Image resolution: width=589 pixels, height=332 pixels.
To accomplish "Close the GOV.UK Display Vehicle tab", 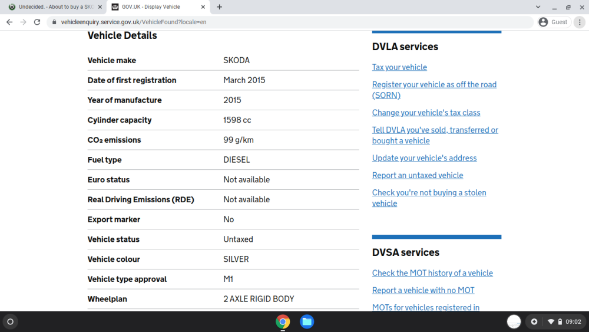I will click(x=203, y=6).
